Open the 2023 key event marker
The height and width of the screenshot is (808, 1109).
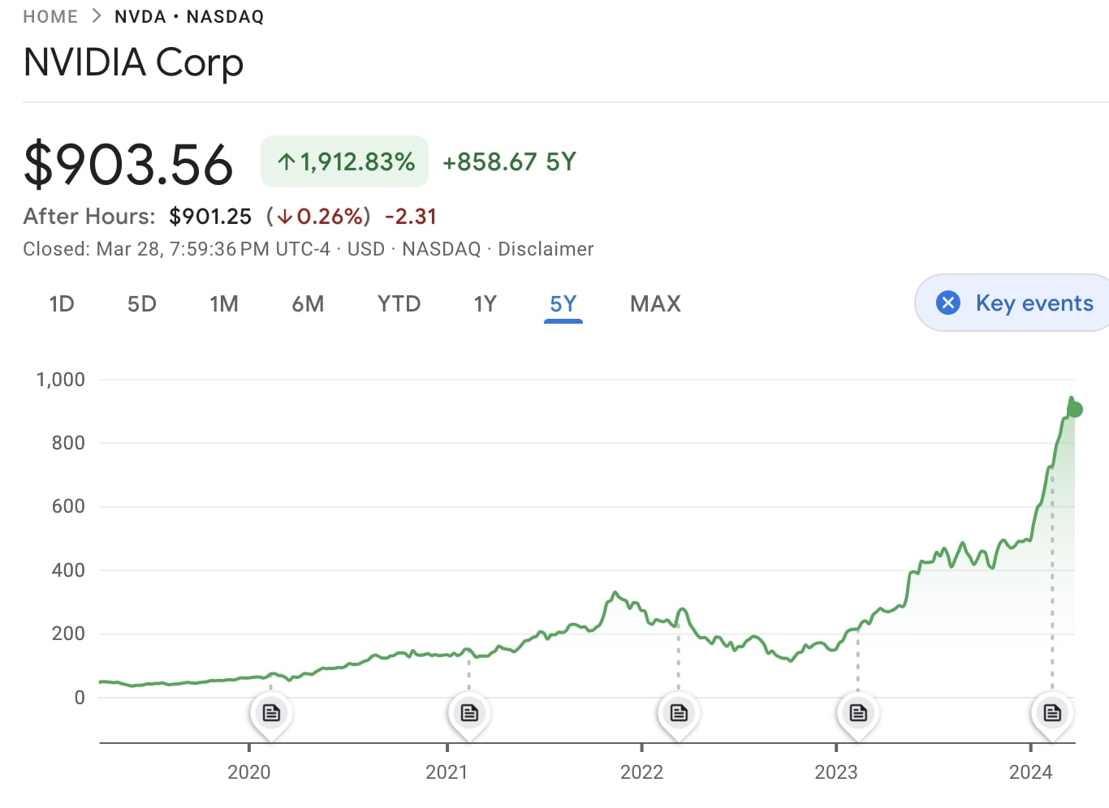point(857,711)
